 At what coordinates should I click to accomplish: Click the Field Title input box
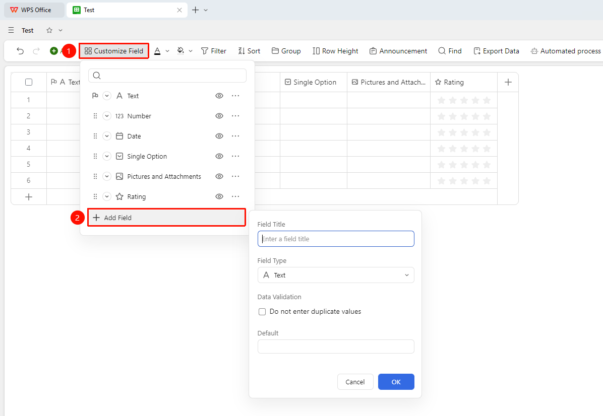(x=336, y=239)
